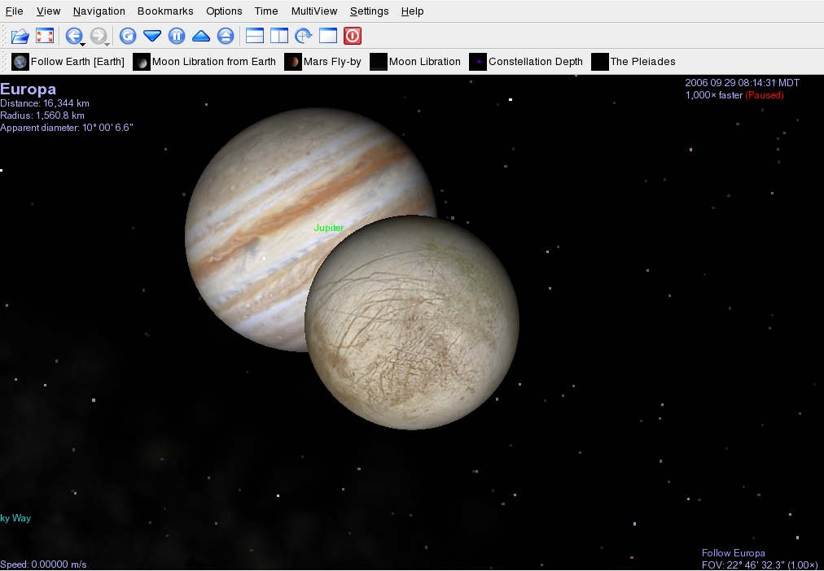Select the Europa moon in the view
This screenshot has height=571, width=824.
pyautogui.click(x=412, y=322)
